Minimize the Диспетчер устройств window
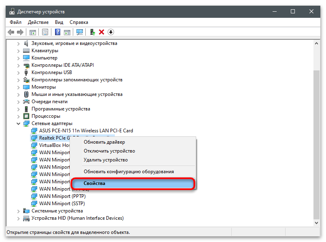 [x=275, y=11]
